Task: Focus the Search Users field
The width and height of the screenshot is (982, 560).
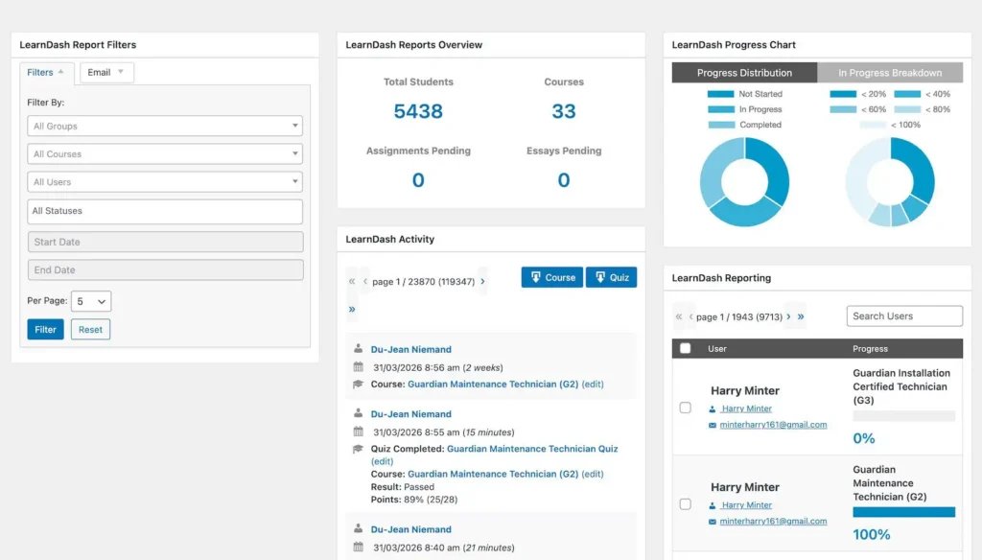Action: (x=904, y=316)
